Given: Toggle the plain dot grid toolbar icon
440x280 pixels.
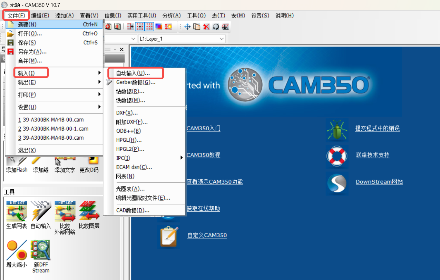Looking at the screenshot, I should click(149, 27).
